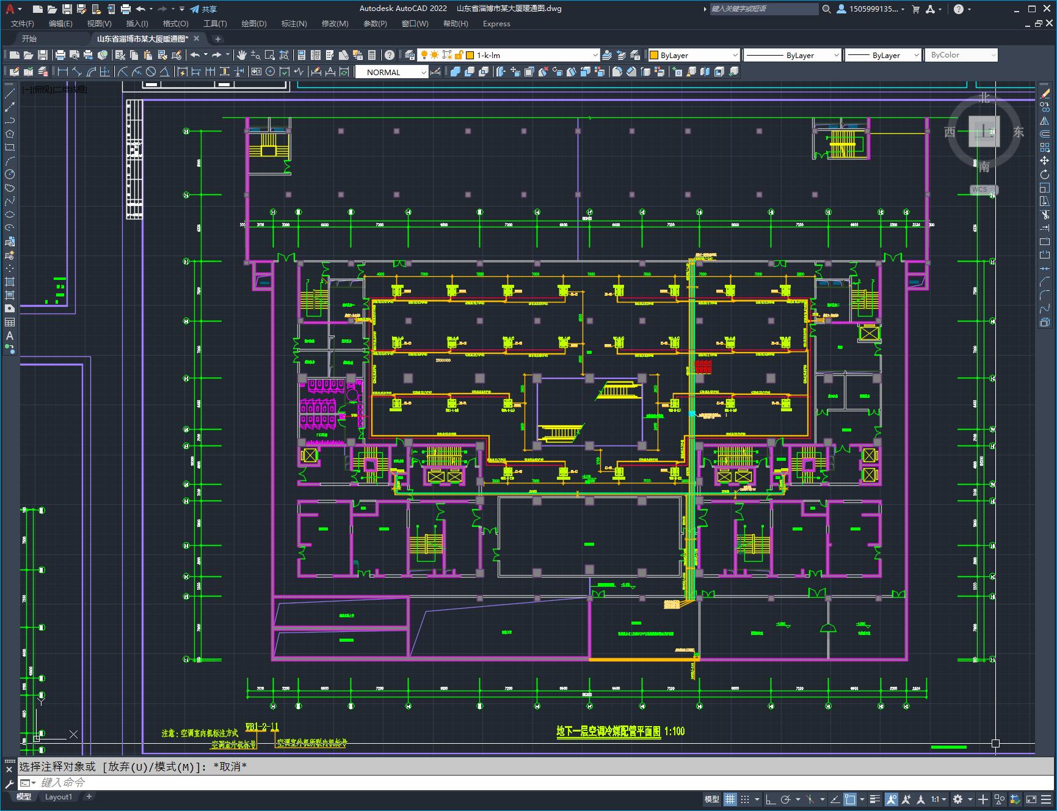Click the Erase tool in modify toolbar
This screenshot has height=811, width=1057.
click(x=1045, y=94)
